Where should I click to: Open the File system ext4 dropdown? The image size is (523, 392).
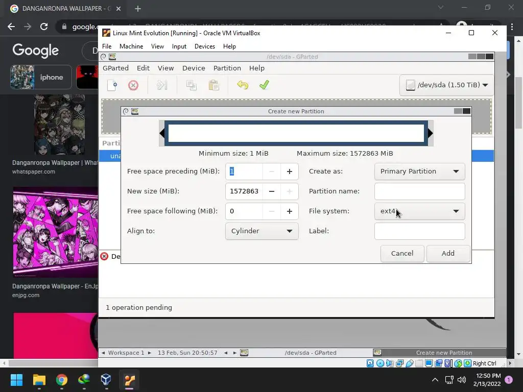click(x=420, y=211)
